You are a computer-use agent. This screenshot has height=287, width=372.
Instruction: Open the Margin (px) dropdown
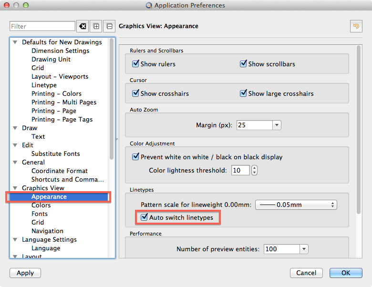tap(277, 125)
